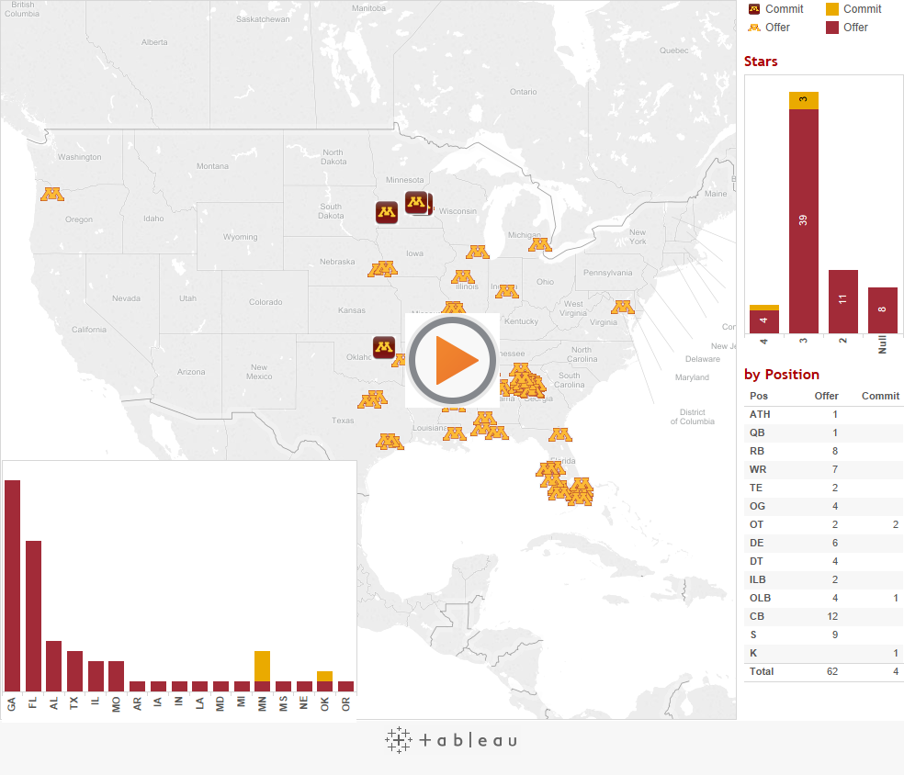Click the Nebraska offer marker cluster
The height and width of the screenshot is (775, 904).
pyautogui.click(x=382, y=268)
